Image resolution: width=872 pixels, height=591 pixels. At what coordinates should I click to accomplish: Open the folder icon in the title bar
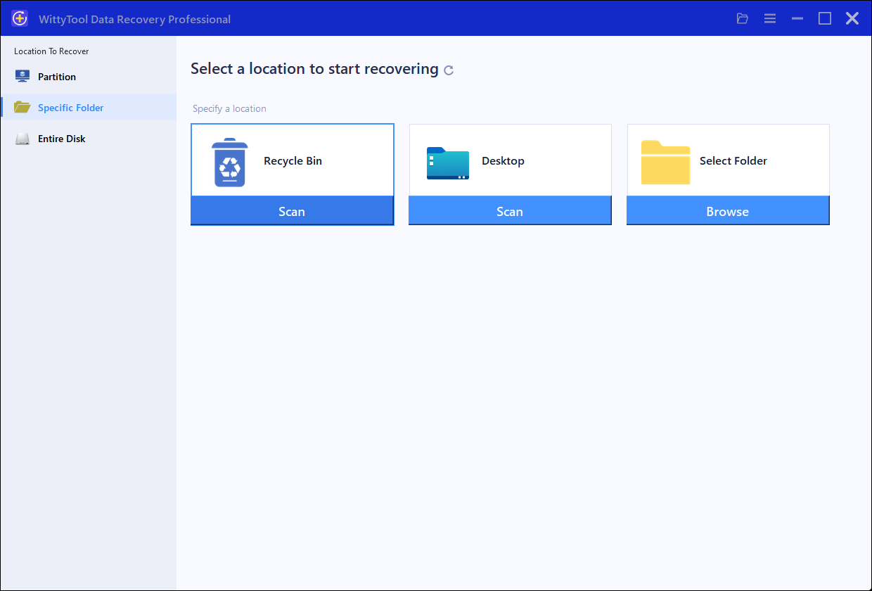[742, 18]
